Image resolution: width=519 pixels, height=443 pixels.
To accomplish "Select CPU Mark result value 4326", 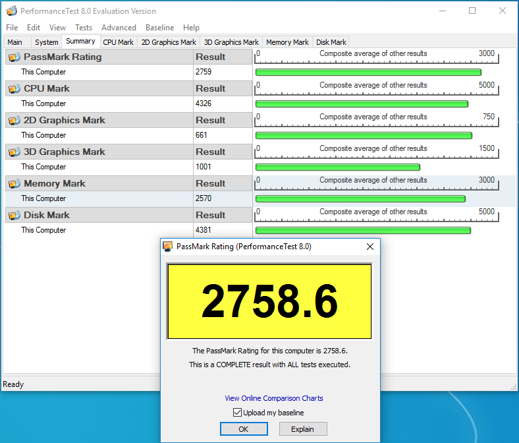I will 204,103.
